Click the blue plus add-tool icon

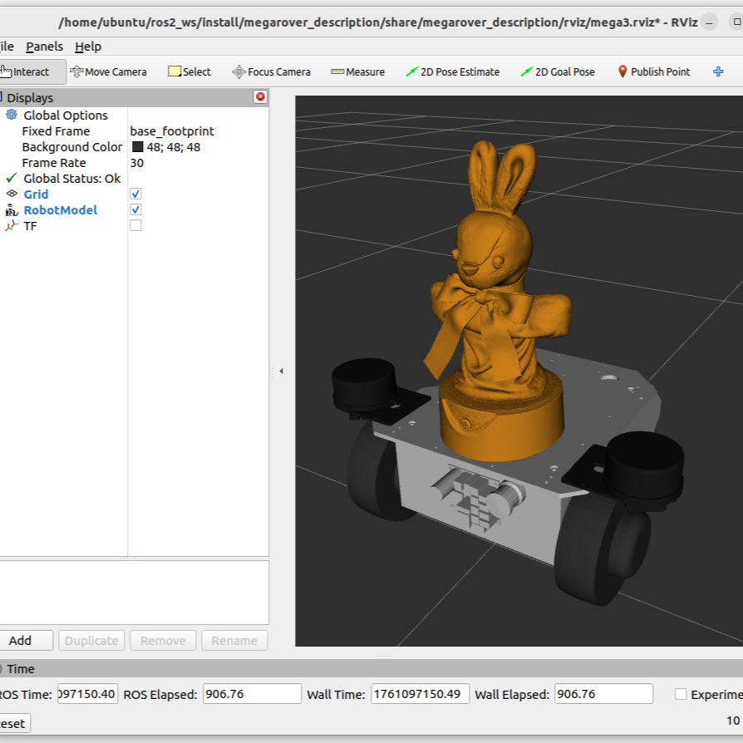click(x=718, y=71)
